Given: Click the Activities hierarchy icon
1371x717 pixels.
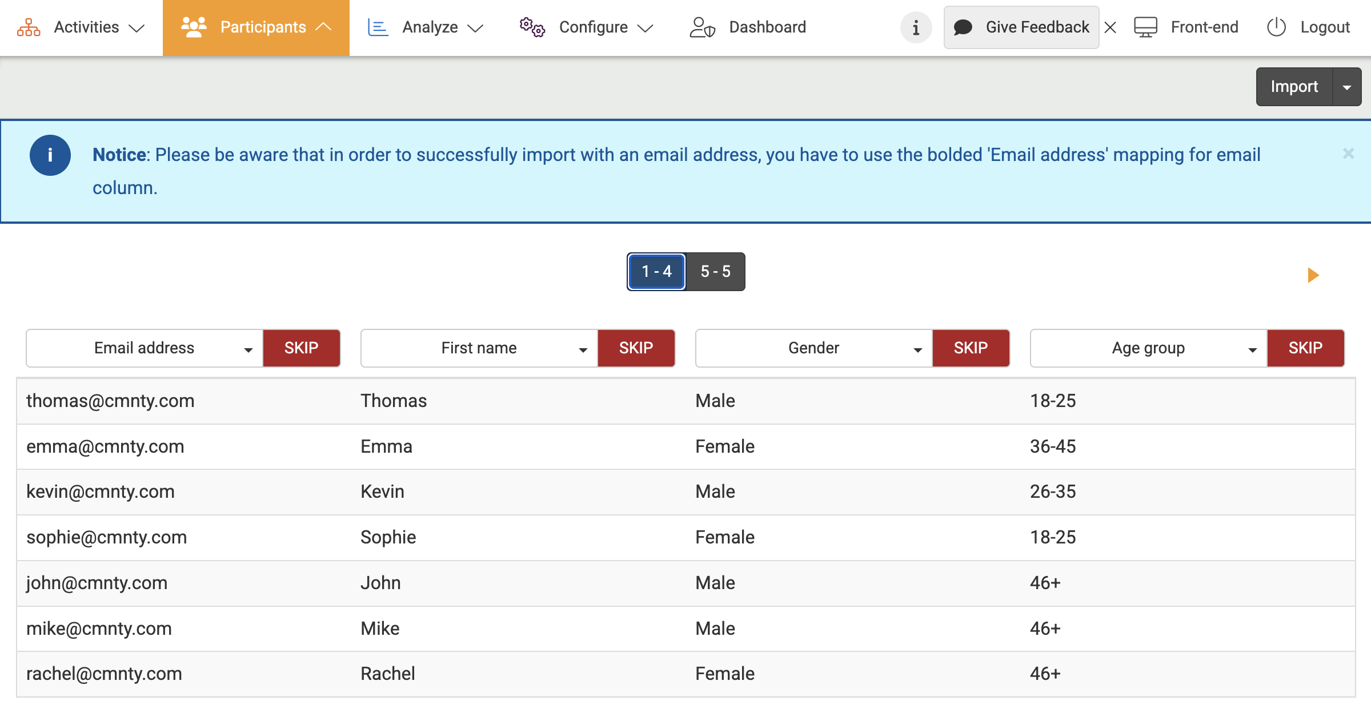Looking at the screenshot, I should [29, 27].
